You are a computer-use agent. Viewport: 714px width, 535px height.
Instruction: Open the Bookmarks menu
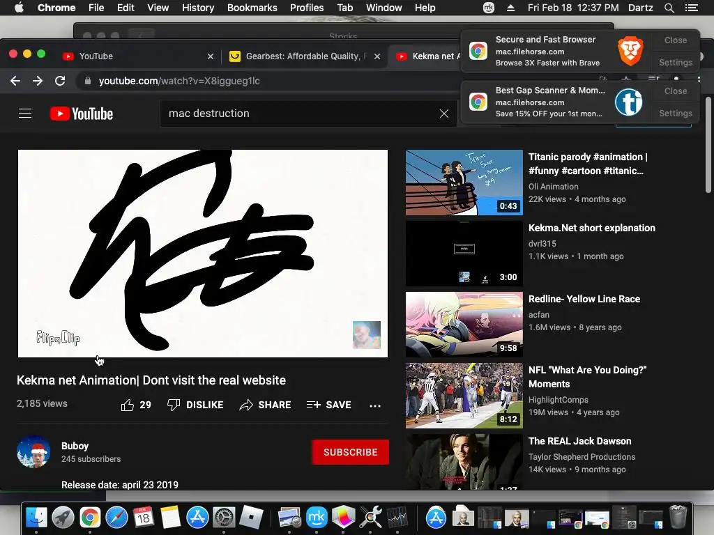(x=252, y=8)
